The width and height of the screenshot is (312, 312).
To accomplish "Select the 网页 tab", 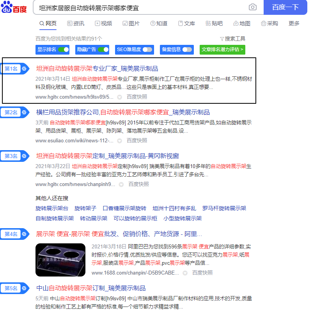I will click(x=48, y=23).
